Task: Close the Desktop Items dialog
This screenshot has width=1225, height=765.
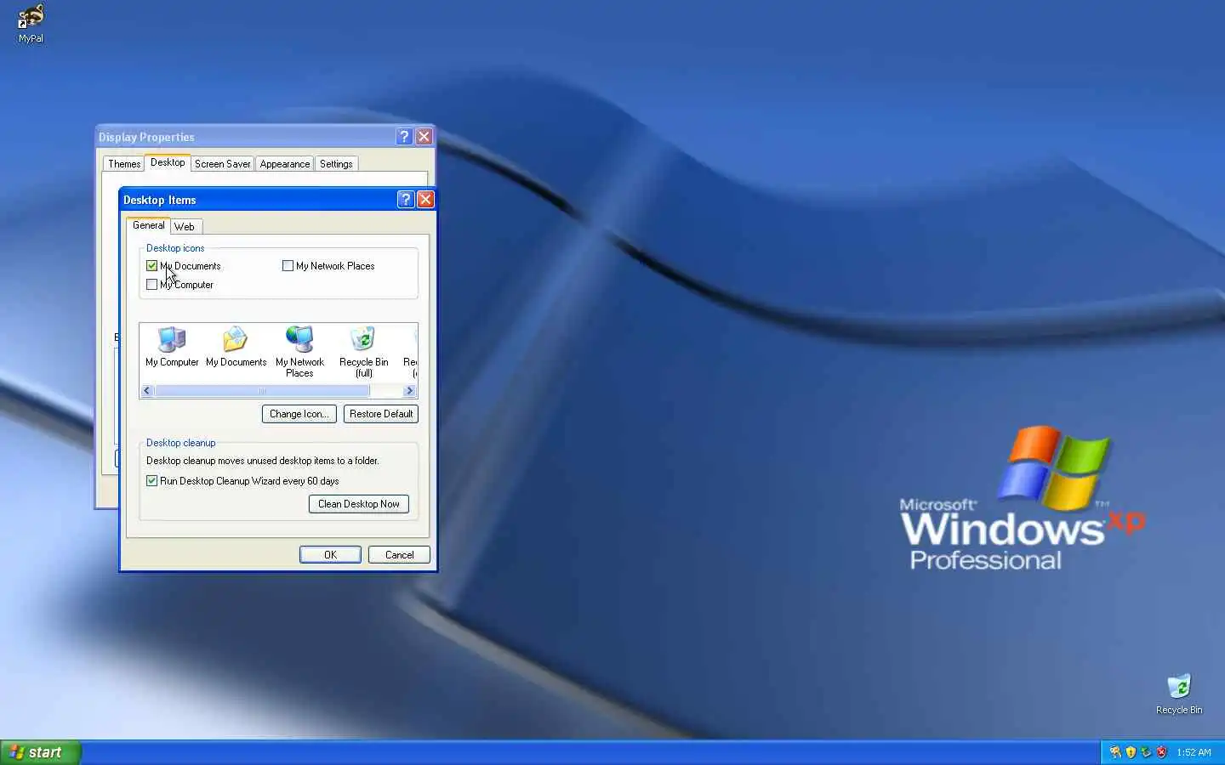Action: (425, 200)
